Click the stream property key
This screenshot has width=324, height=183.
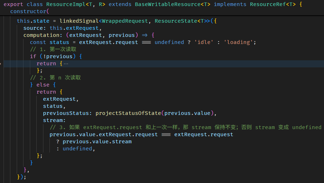[x=53, y=120]
